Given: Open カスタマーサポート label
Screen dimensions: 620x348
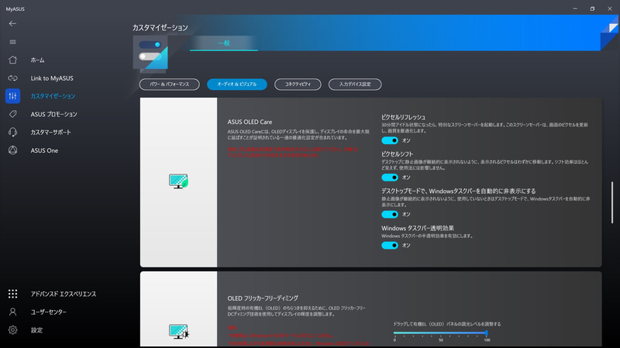Looking at the screenshot, I should 50,132.
